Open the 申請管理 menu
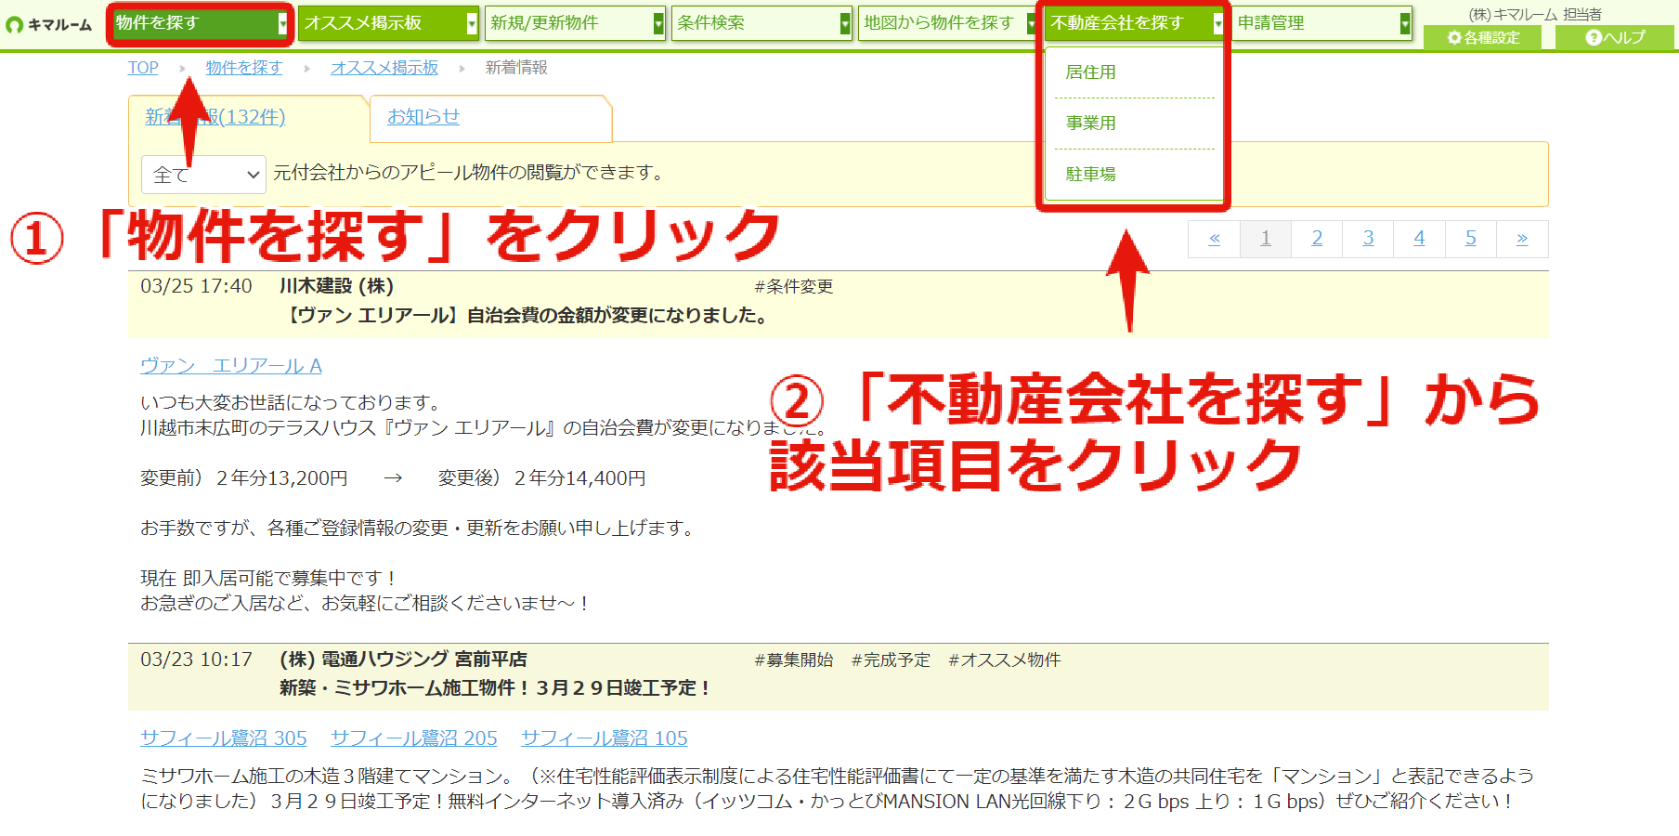This screenshot has width=1679, height=836. 1321,23
